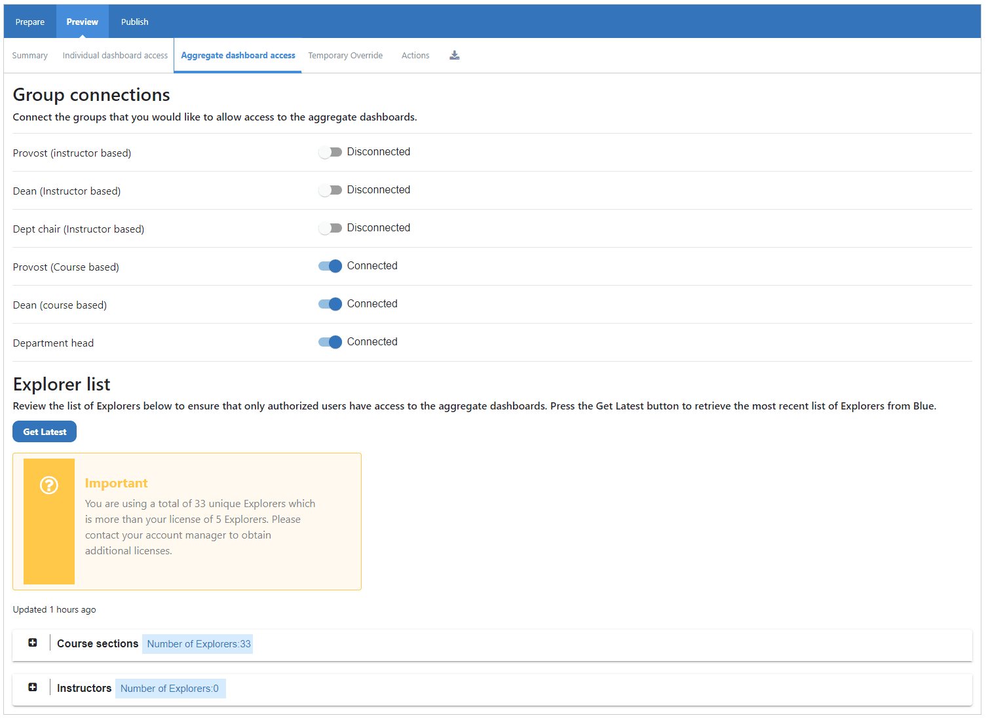Image resolution: width=988 pixels, height=722 pixels.
Task: Disconnect Department head group
Action: 330,342
